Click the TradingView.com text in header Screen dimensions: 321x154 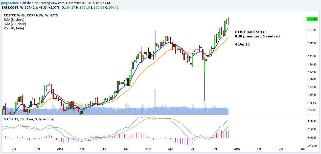point(52,3)
